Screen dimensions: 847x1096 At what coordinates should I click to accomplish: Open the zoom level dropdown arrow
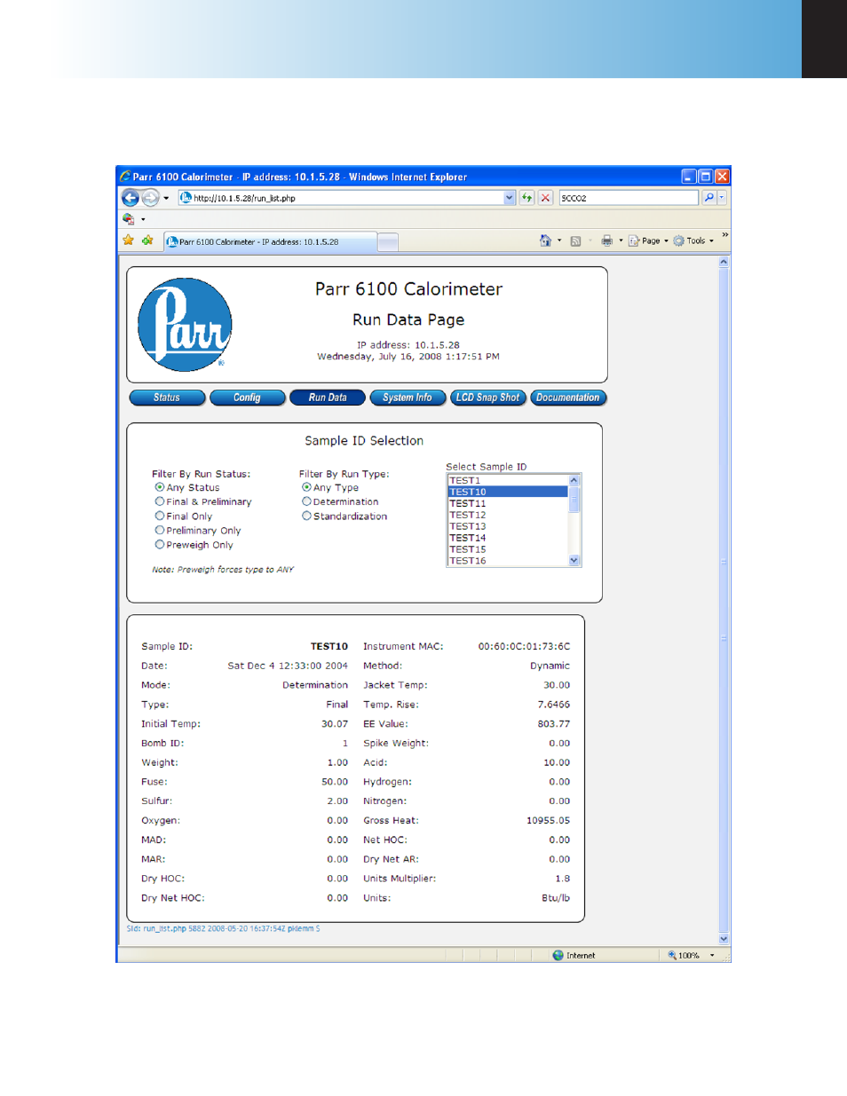pyautogui.click(x=712, y=956)
